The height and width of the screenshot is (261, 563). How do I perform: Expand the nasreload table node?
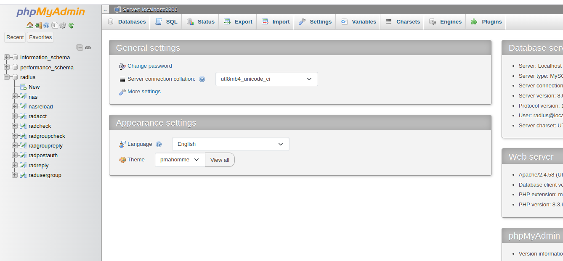pos(15,106)
